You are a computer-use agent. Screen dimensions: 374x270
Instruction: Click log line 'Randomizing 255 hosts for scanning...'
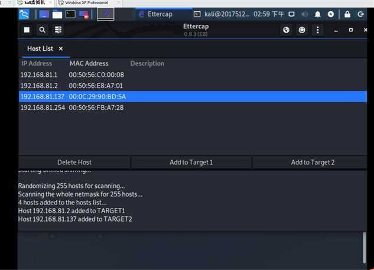[x=71, y=186]
